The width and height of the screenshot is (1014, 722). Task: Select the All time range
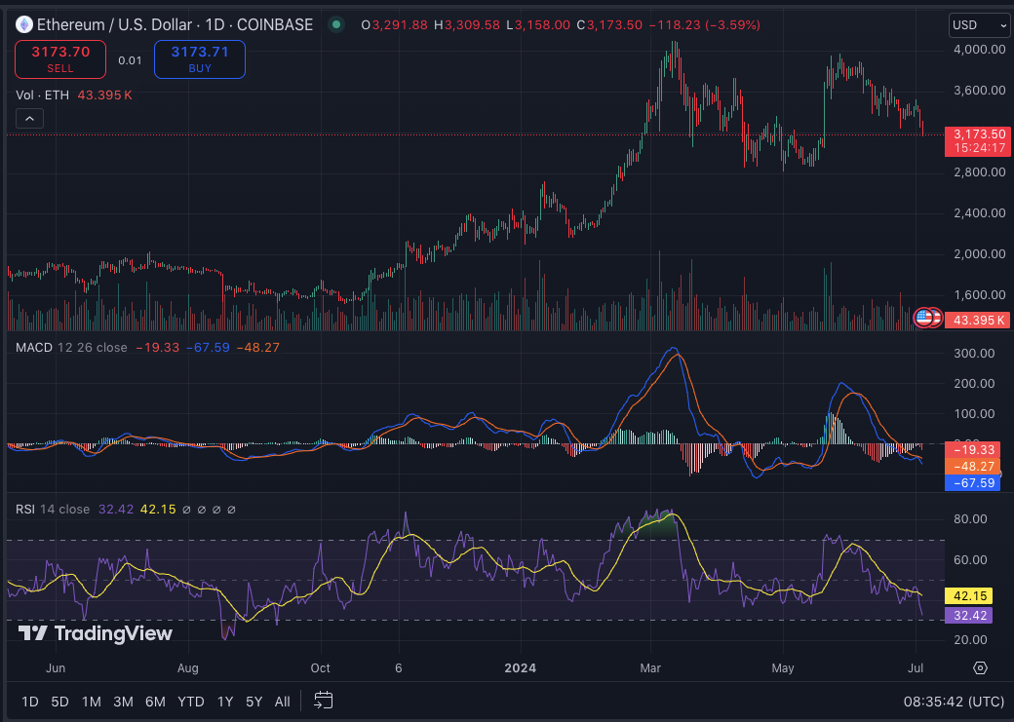(283, 702)
